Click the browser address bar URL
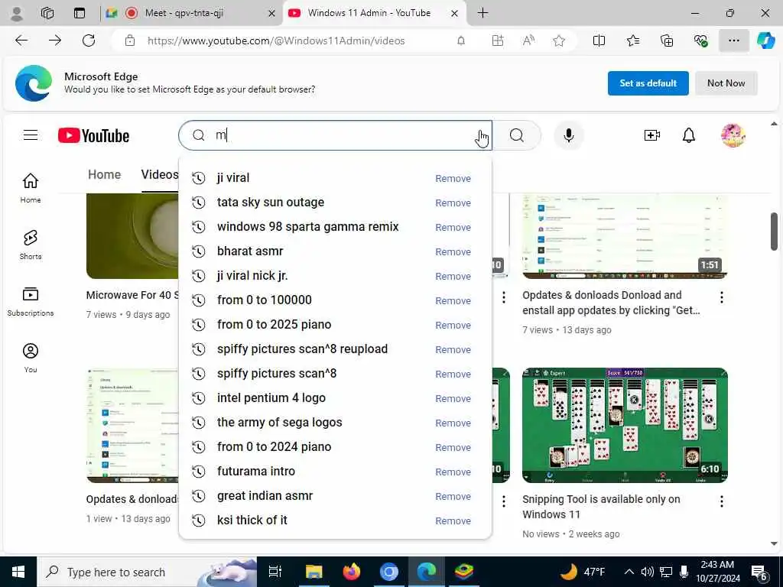The height and width of the screenshot is (587, 783). point(275,41)
